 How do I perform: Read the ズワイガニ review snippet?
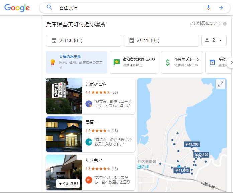pos(112,180)
